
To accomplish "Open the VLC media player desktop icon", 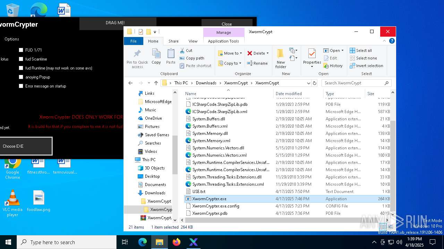I will [12, 203].
